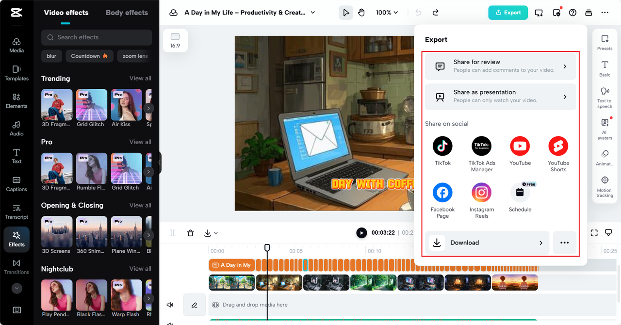Screen dimensions: 621x325
Task: Open the AI avatars tool
Action: [x=605, y=129]
